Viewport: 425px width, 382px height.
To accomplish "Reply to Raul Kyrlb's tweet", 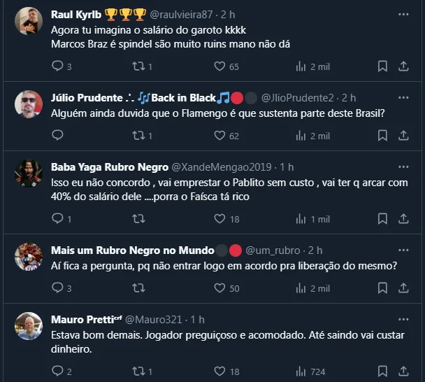I will [x=58, y=66].
